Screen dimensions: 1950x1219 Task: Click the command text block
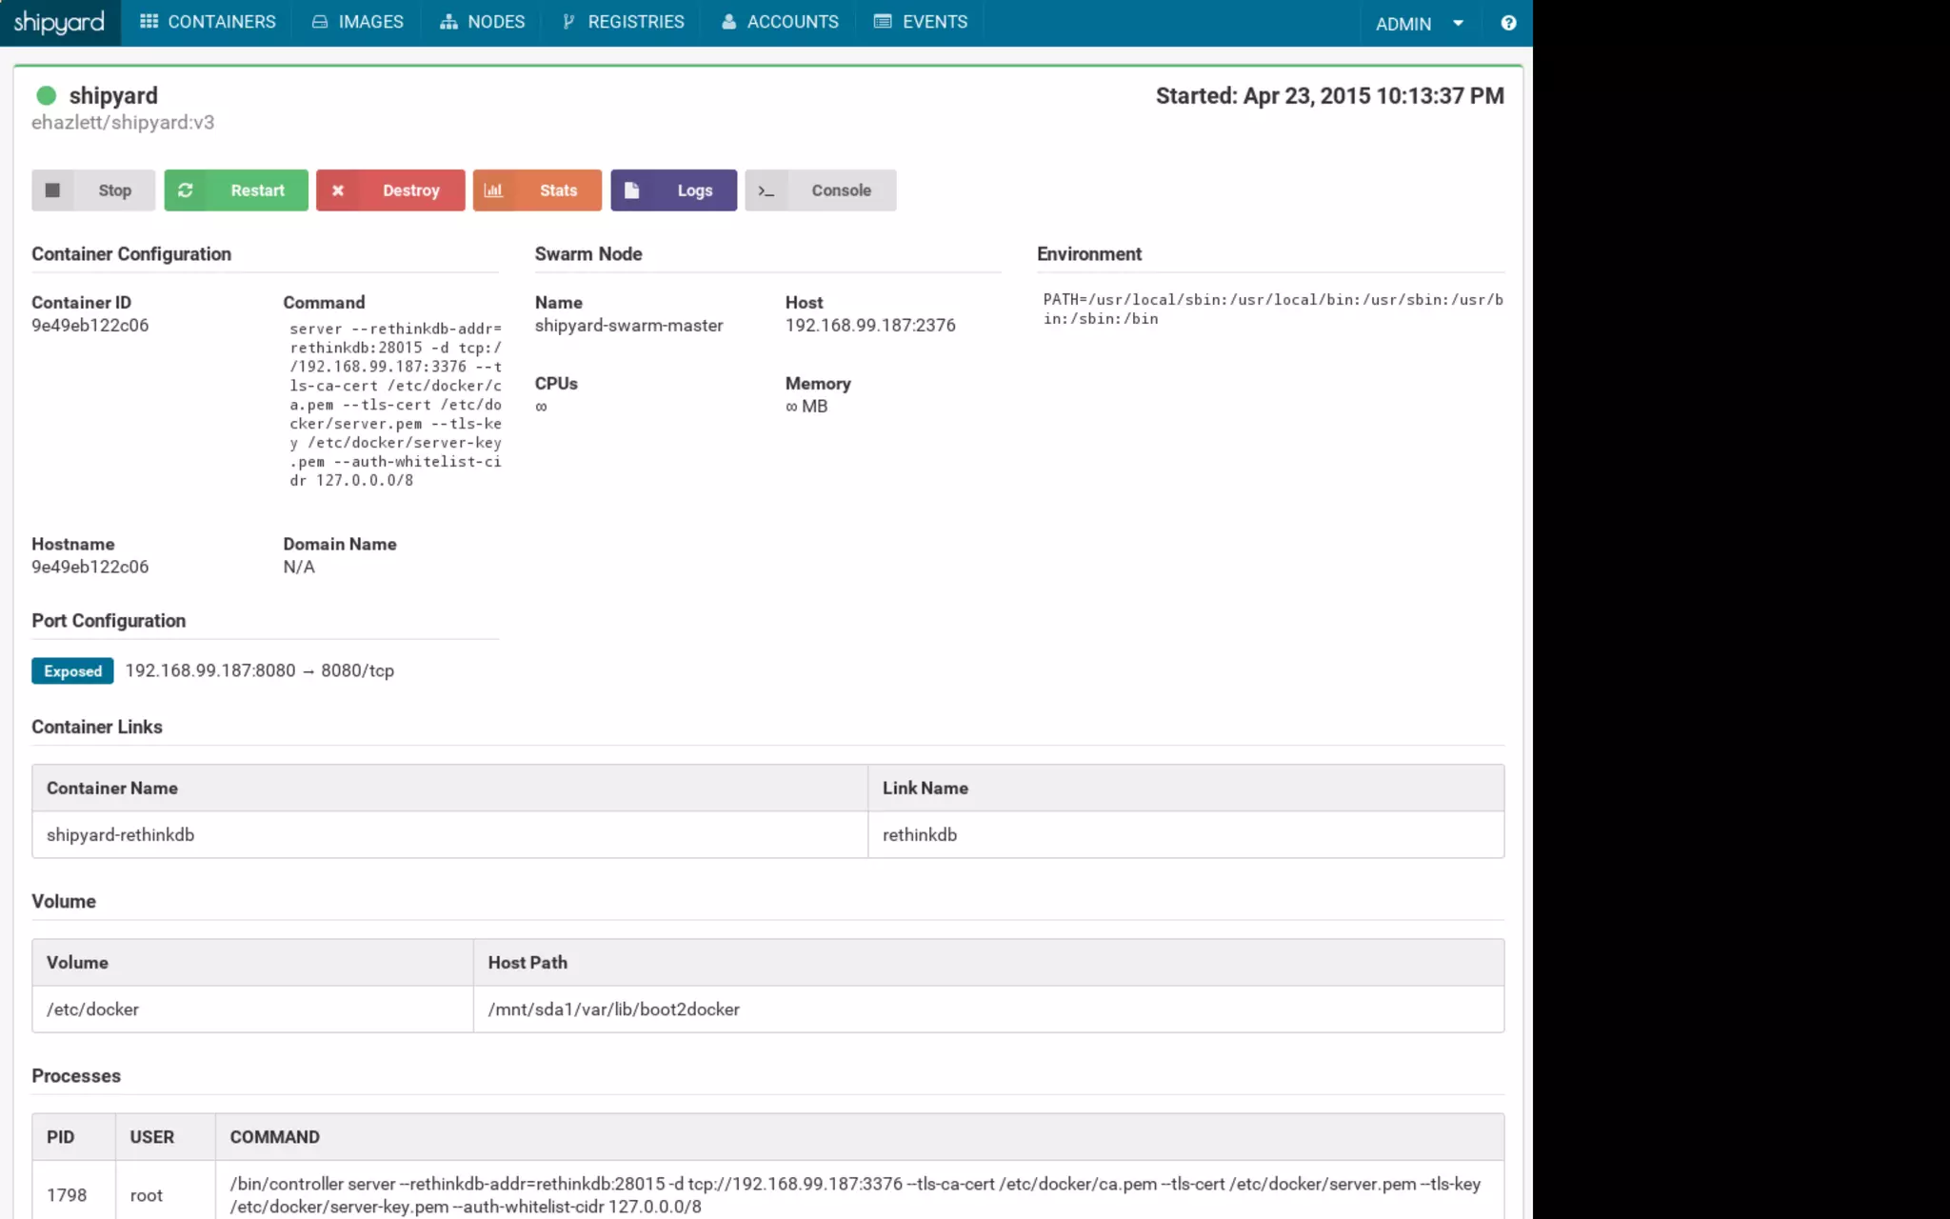point(395,405)
